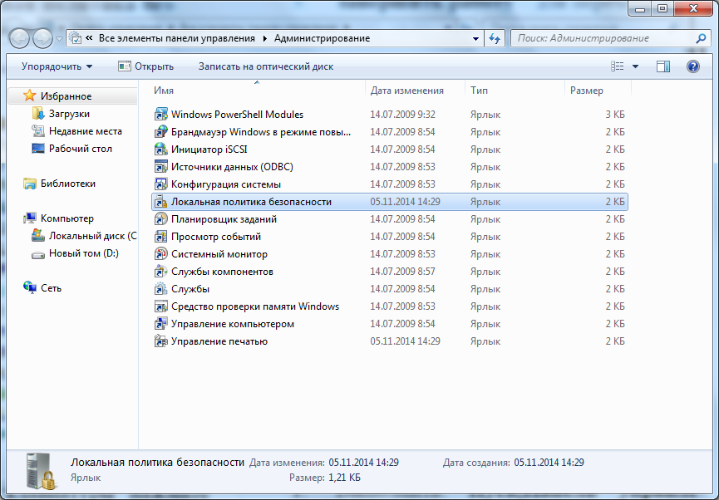
Task: Open the view options dropdown arrow
Action: (x=636, y=66)
